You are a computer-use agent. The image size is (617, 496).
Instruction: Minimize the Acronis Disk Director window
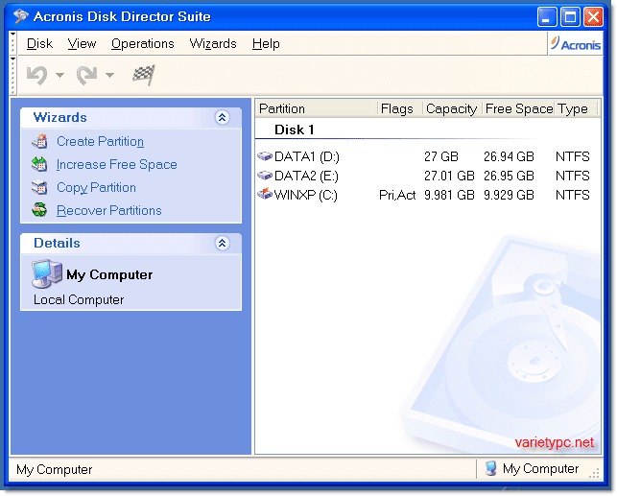(x=547, y=17)
